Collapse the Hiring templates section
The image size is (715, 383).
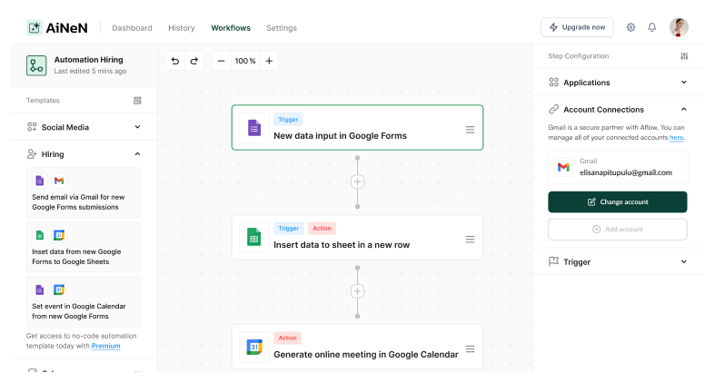(x=137, y=154)
